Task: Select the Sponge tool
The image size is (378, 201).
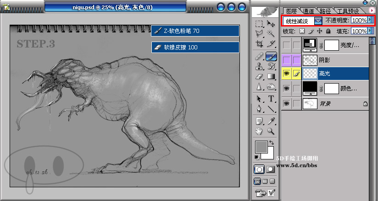Action: click(x=271, y=86)
